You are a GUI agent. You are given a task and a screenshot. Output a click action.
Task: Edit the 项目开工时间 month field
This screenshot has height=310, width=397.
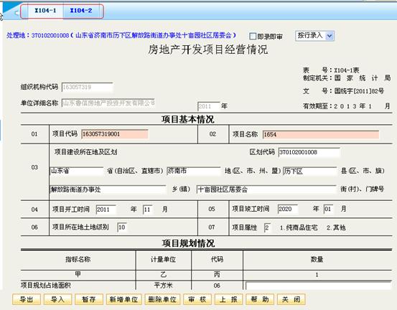pyautogui.click(x=148, y=210)
